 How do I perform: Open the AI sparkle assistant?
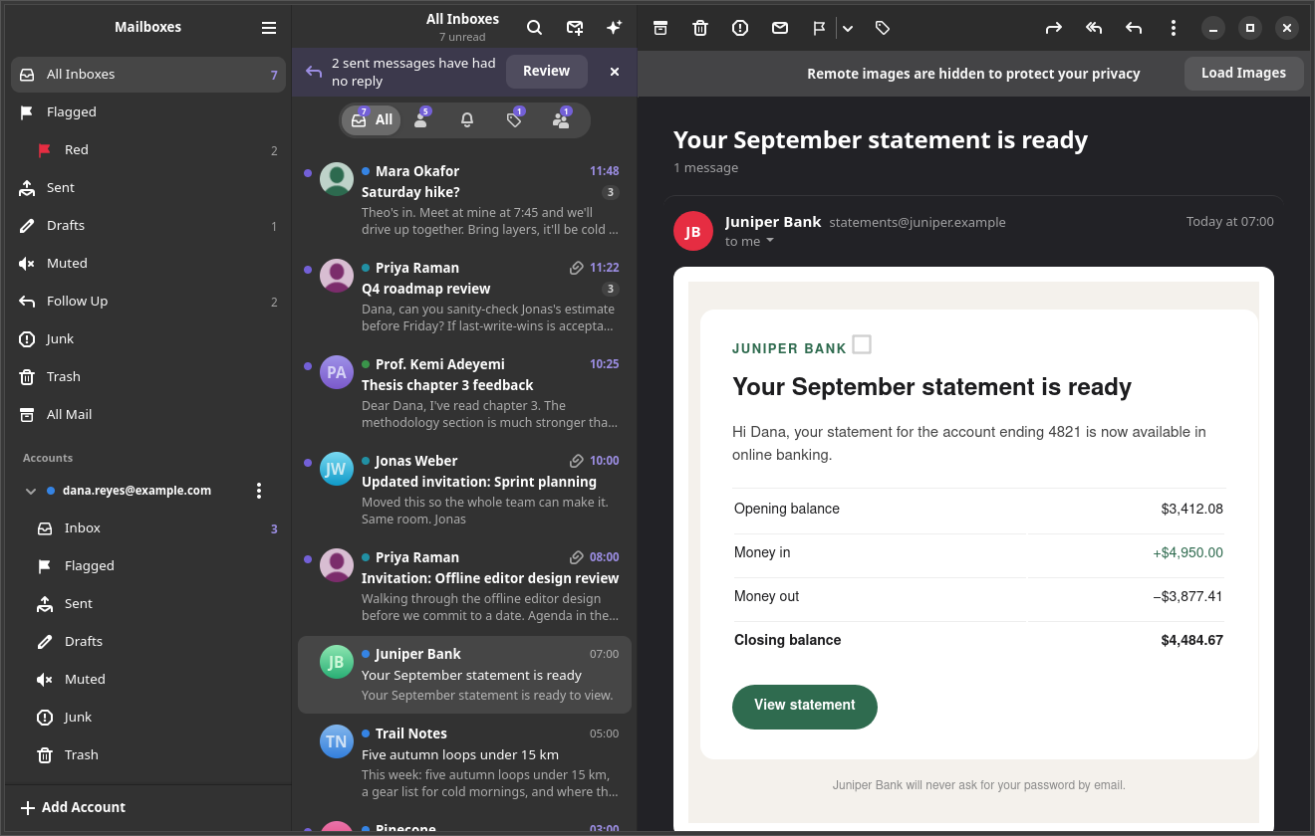point(614,28)
